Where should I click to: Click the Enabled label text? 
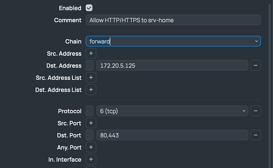coord(70,8)
